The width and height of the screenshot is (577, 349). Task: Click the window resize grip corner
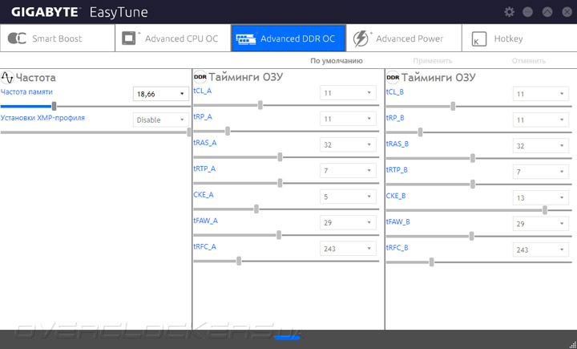(572, 345)
